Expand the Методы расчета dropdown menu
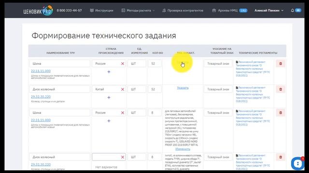The width and height of the screenshot is (309, 173). [138, 11]
